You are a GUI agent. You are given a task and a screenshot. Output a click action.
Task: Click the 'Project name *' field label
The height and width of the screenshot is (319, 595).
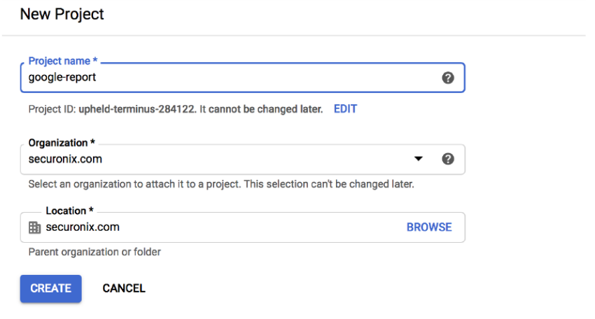point(62,62)
